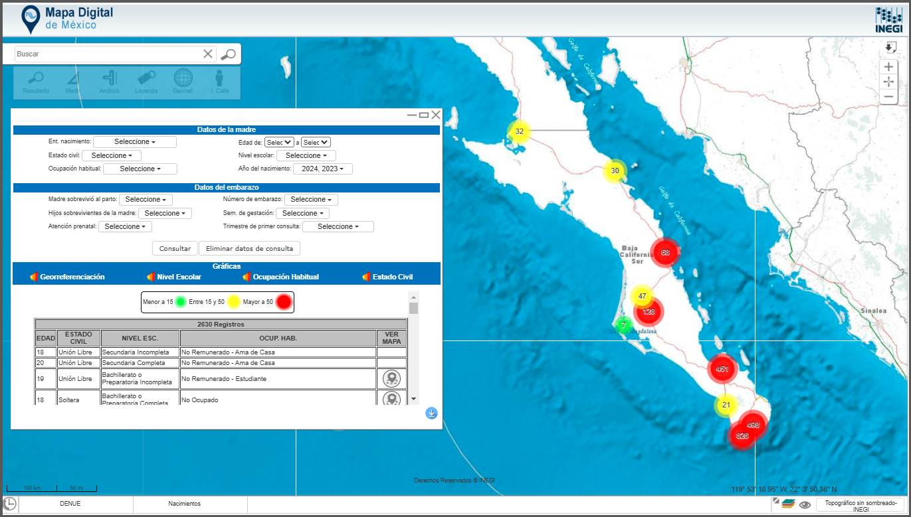Open the Resultado tool
Image resolution: width=911 pixels, height=517 pixels.
(x=36, y=82)
